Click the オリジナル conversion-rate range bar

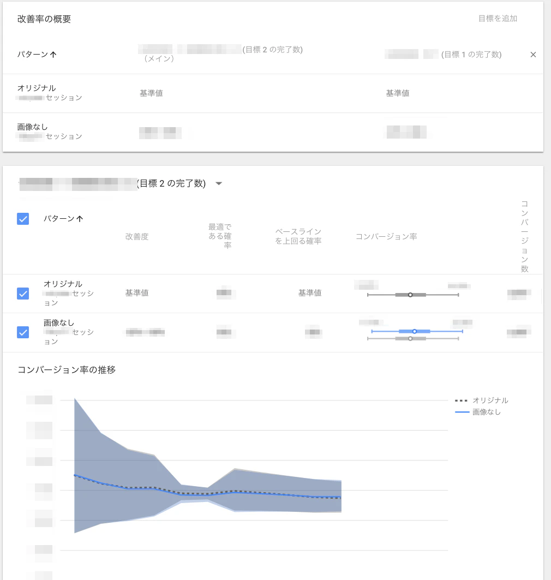pos(412,295)
